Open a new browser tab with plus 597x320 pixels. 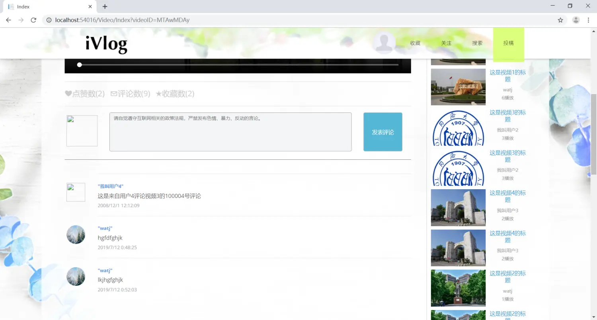click(105, 6)
